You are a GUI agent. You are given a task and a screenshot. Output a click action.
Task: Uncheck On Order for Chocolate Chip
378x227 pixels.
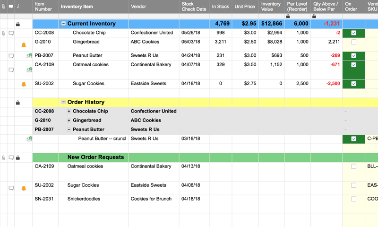coord(353,33)
